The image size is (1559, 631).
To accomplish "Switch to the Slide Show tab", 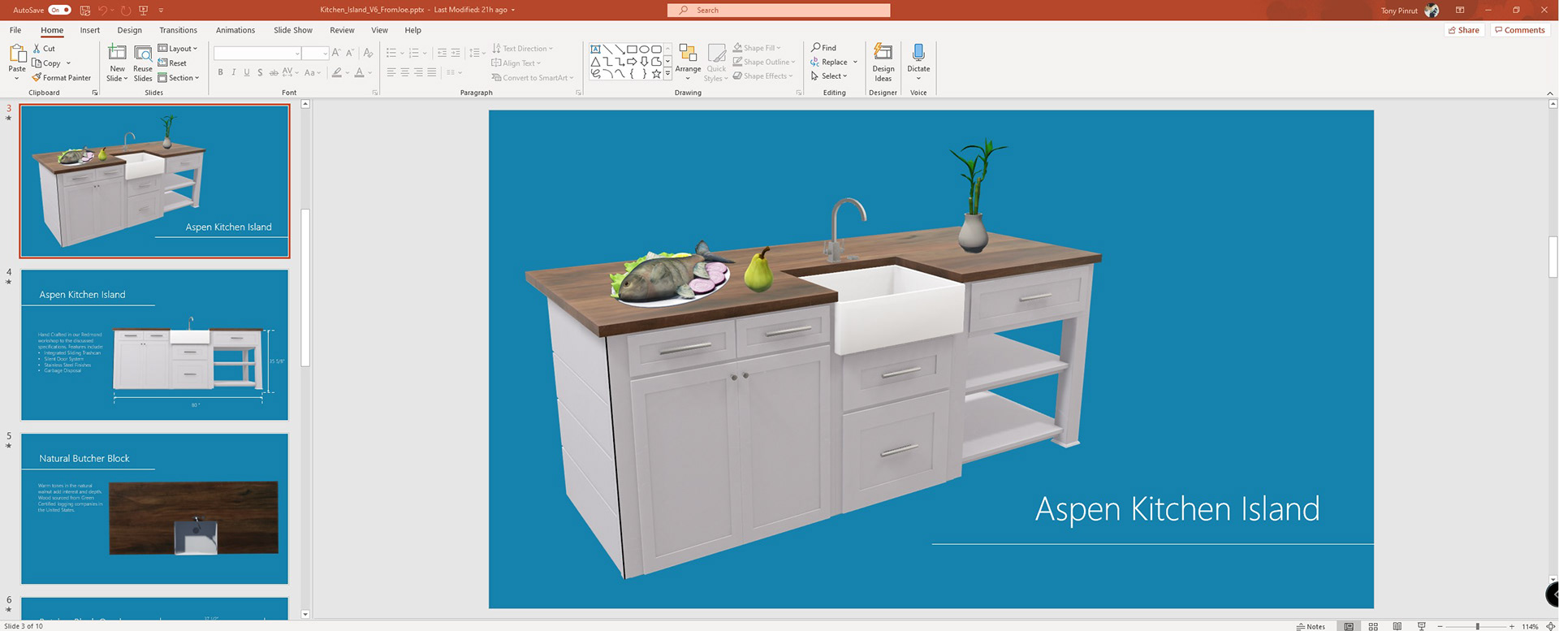I will (292, 30).
